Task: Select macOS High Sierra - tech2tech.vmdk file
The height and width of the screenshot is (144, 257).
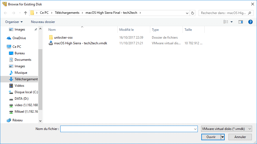Action: click(x=80, y=43)
